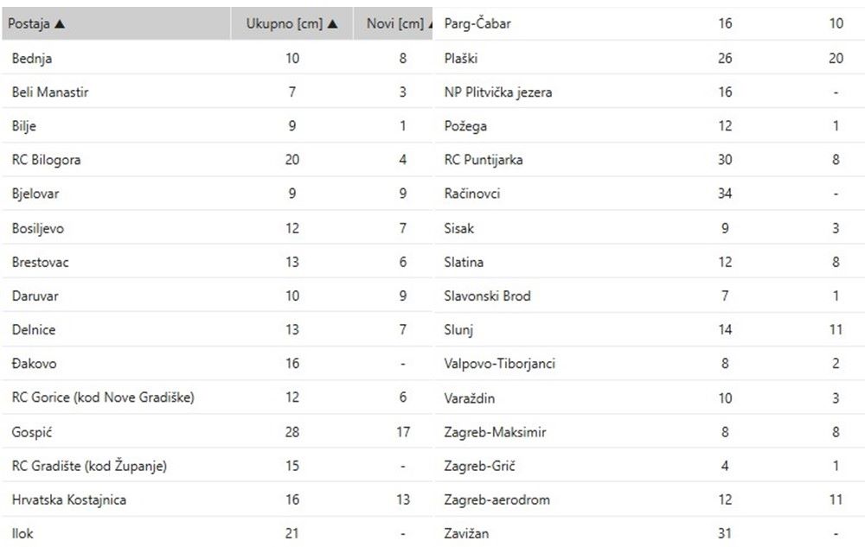Click sort arrow next to Ukupno [cm]
The image size is (865, 547).
point(333,24)
